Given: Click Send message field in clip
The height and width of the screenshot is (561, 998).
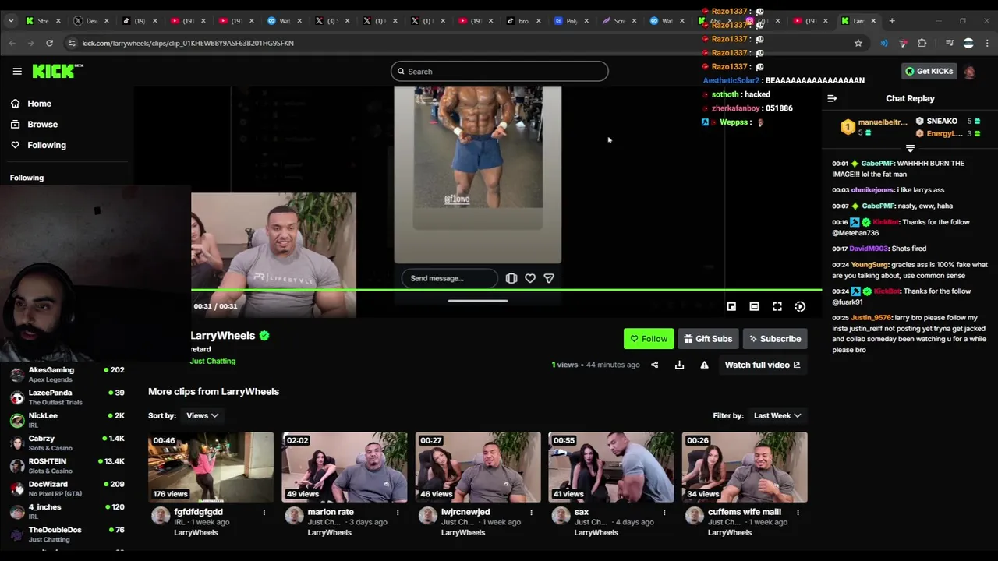Looking at the screenshot, I should (x=450, y=278).
